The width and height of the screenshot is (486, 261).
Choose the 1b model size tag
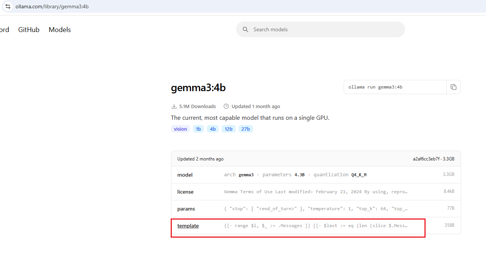point(198,129)
